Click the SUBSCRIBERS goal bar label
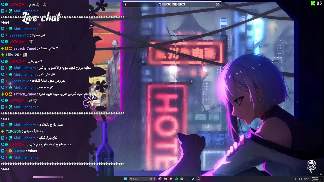This screenshot has height=182, width=324. pyautogui.click(x=172, y=4)
